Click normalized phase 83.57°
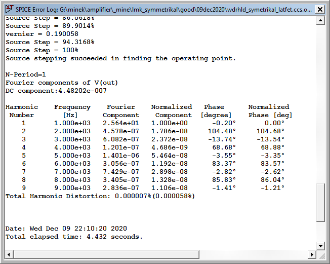The width and height of the screenshot is (330, 264). tap(272, 164)
